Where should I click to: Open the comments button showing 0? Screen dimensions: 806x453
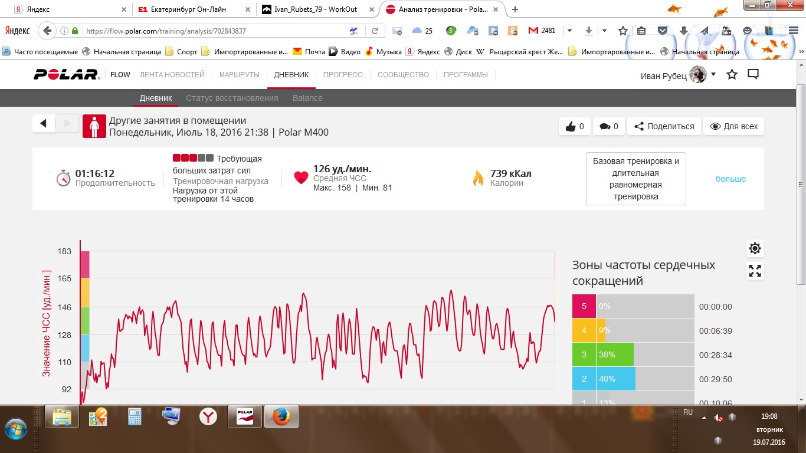(609, 126)
